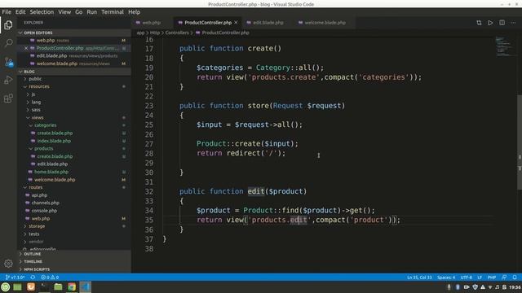The width and height of the screenshot is (522, 293).
Task: Open home.blade.php in the file tree
Action: [51, 172]
